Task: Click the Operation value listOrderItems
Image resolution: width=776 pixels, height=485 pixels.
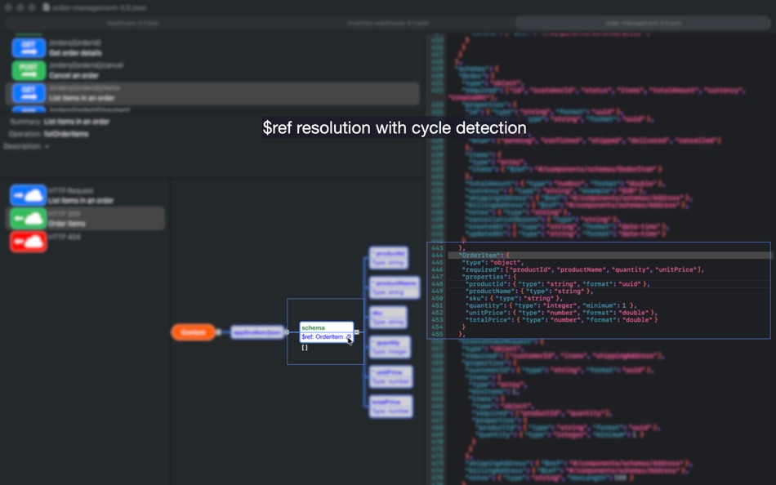Action: [66, 134]
